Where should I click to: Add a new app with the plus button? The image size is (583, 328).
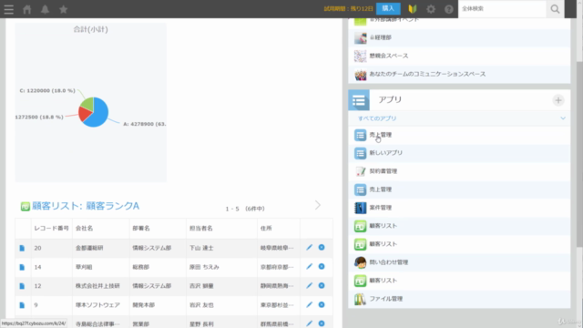pos(558,100)
